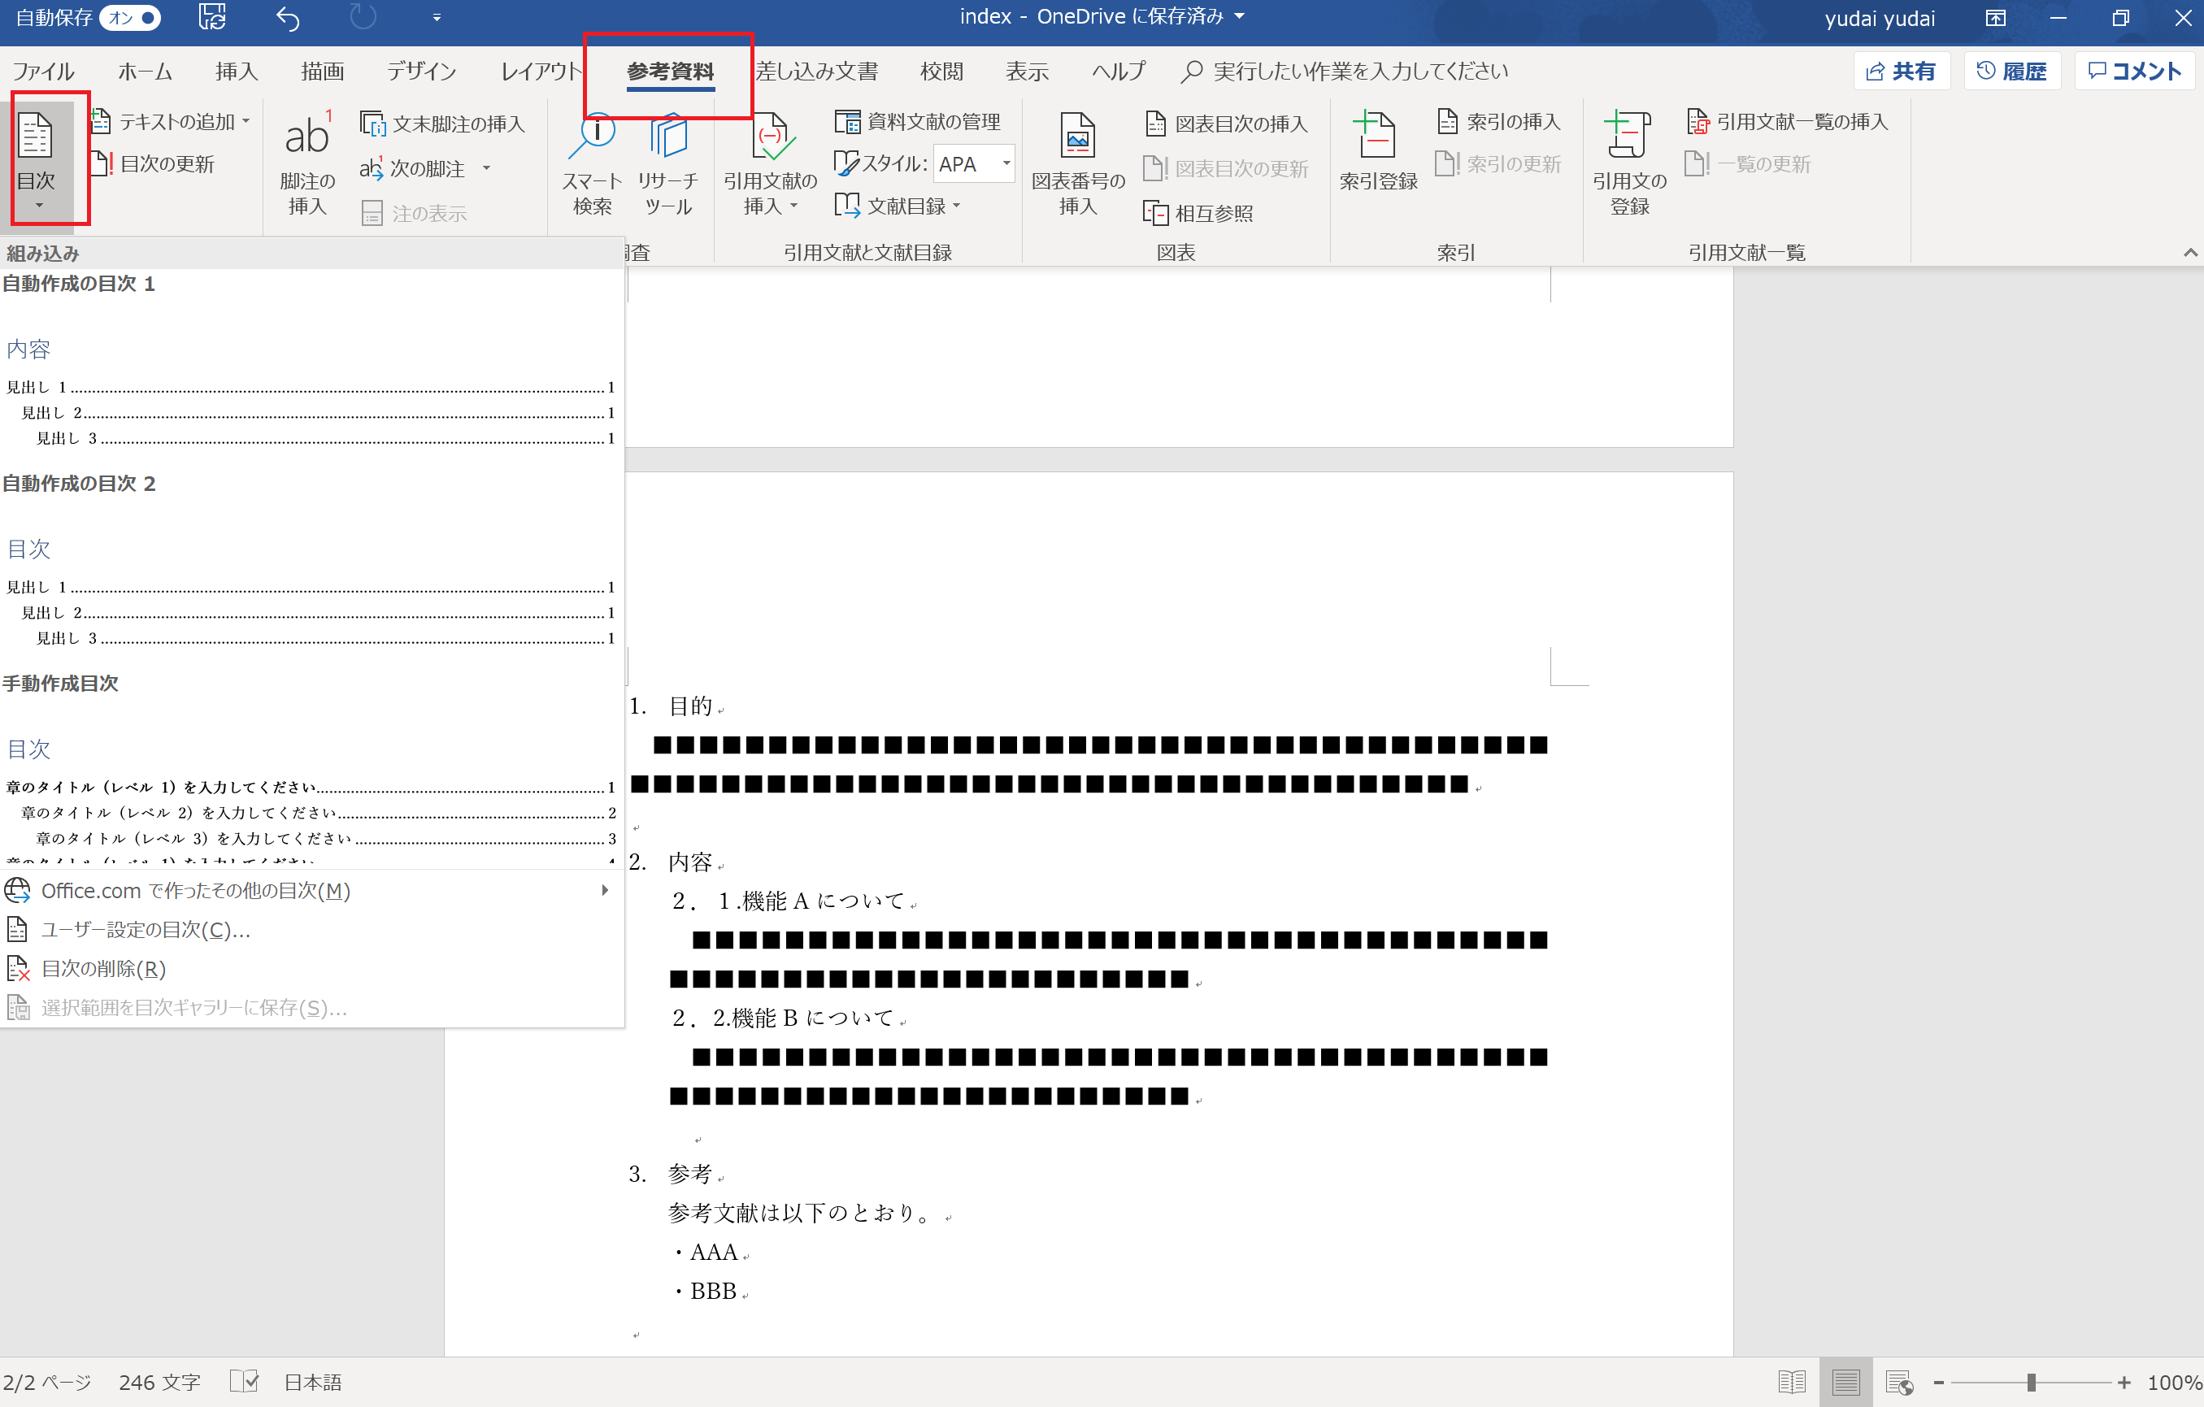Image resolution: width=2204 pixels, height=1407 pixels.
Task: Click 共有 share button
Action: (x=1902, y=72)
